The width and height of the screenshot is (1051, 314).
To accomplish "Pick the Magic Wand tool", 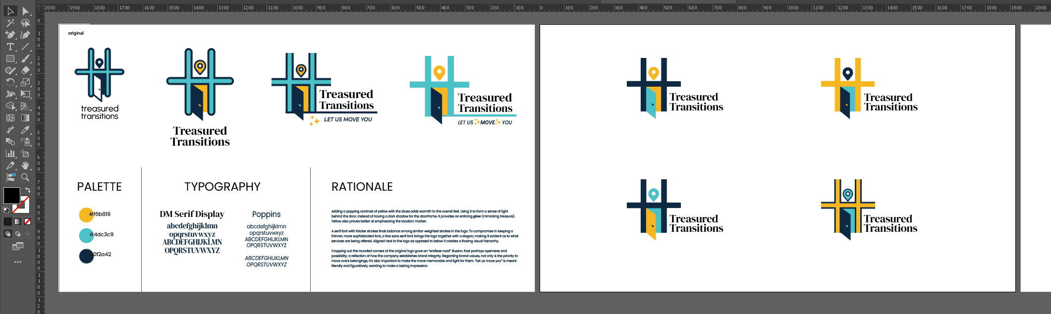I will [x=10, y=23].
